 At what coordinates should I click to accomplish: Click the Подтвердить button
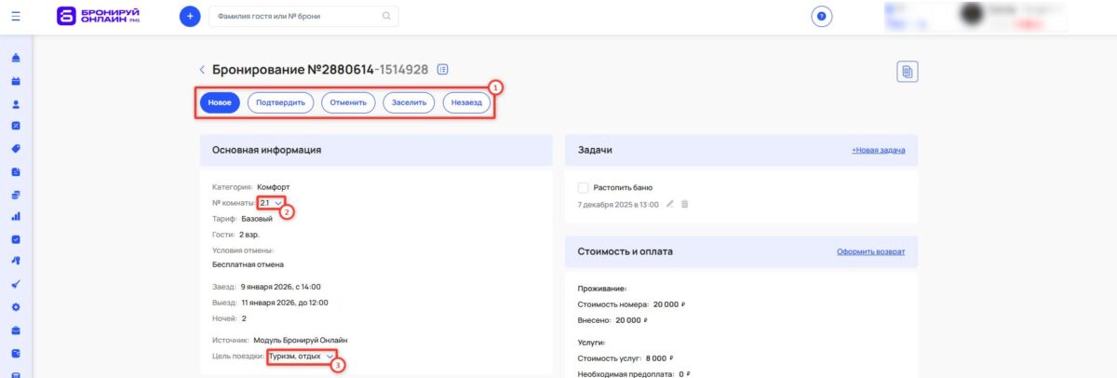(280, 102)
